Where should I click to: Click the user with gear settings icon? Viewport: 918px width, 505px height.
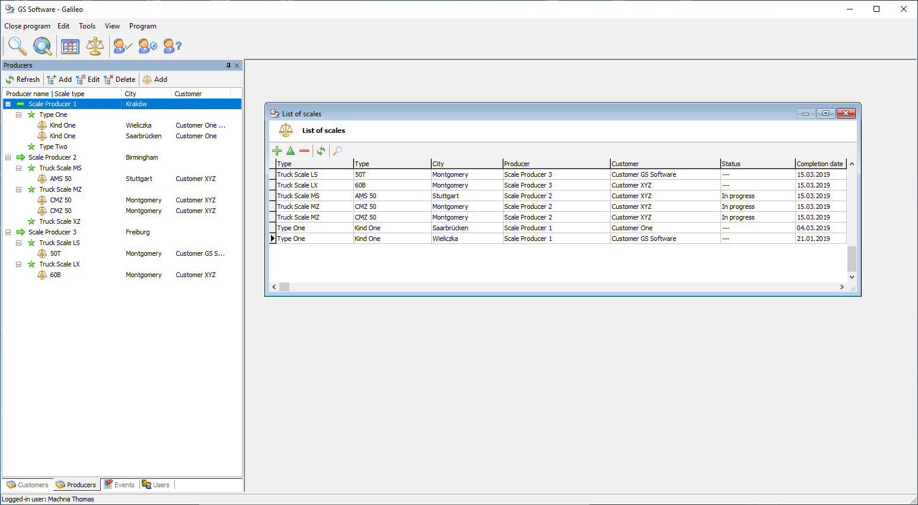click(148, 46)
